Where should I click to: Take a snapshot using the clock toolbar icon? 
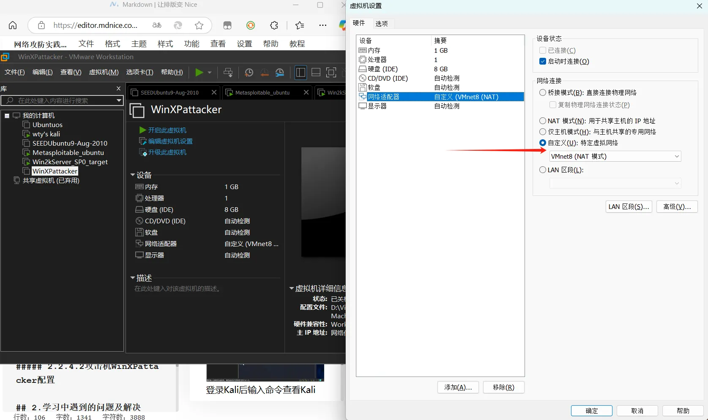point(249,72)
